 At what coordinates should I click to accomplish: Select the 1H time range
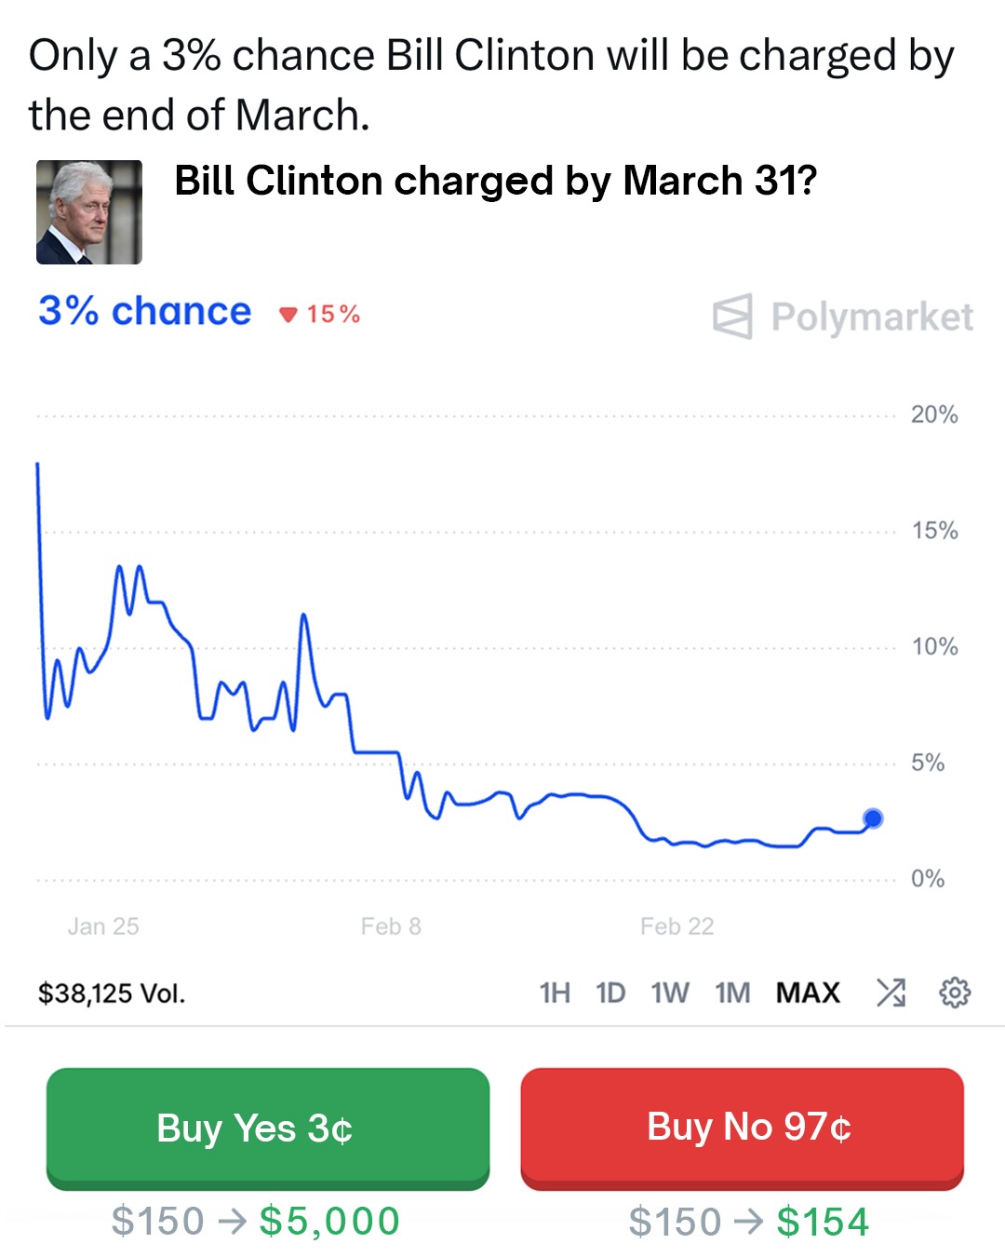point(555,993)
